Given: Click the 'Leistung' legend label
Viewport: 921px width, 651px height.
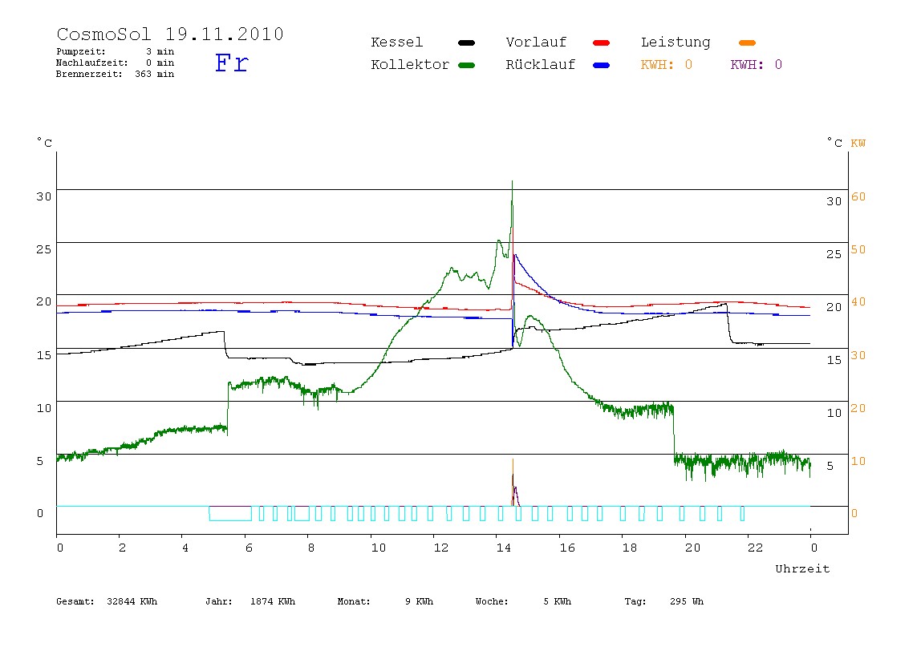Looking at the screenshot, I should [x=676, y=42].
